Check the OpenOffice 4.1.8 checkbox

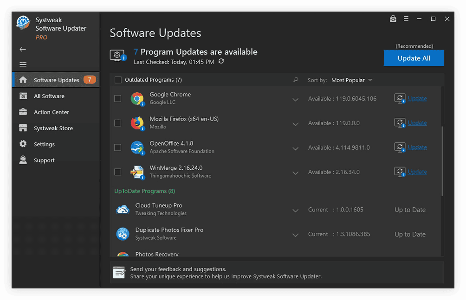pyautogui.click(x=118, y=147)
